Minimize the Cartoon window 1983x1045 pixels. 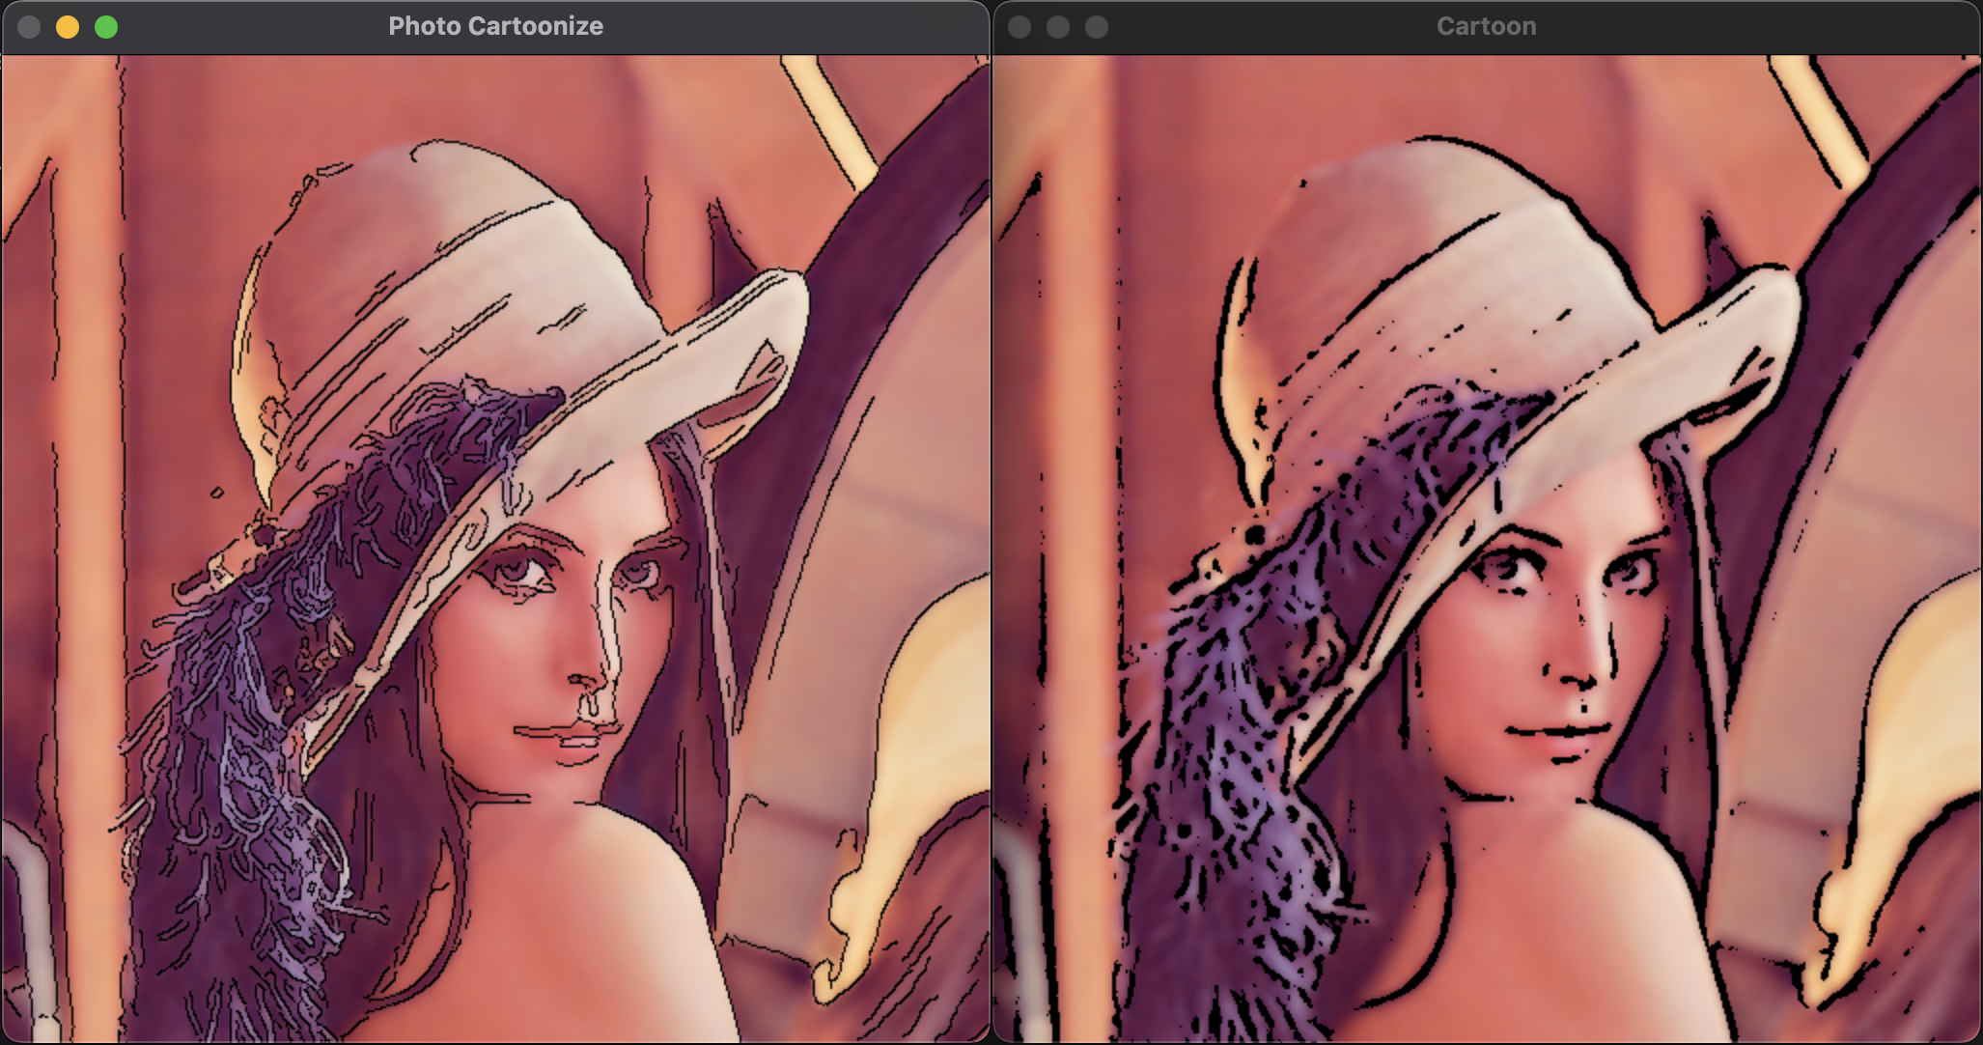(1058, 27)
